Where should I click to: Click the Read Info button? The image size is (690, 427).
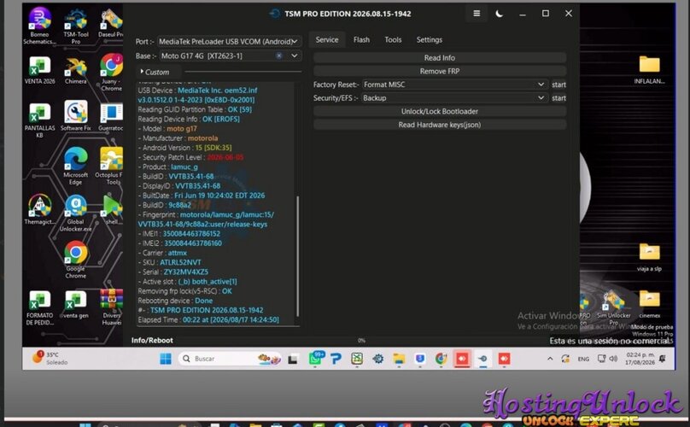point(440,58)
